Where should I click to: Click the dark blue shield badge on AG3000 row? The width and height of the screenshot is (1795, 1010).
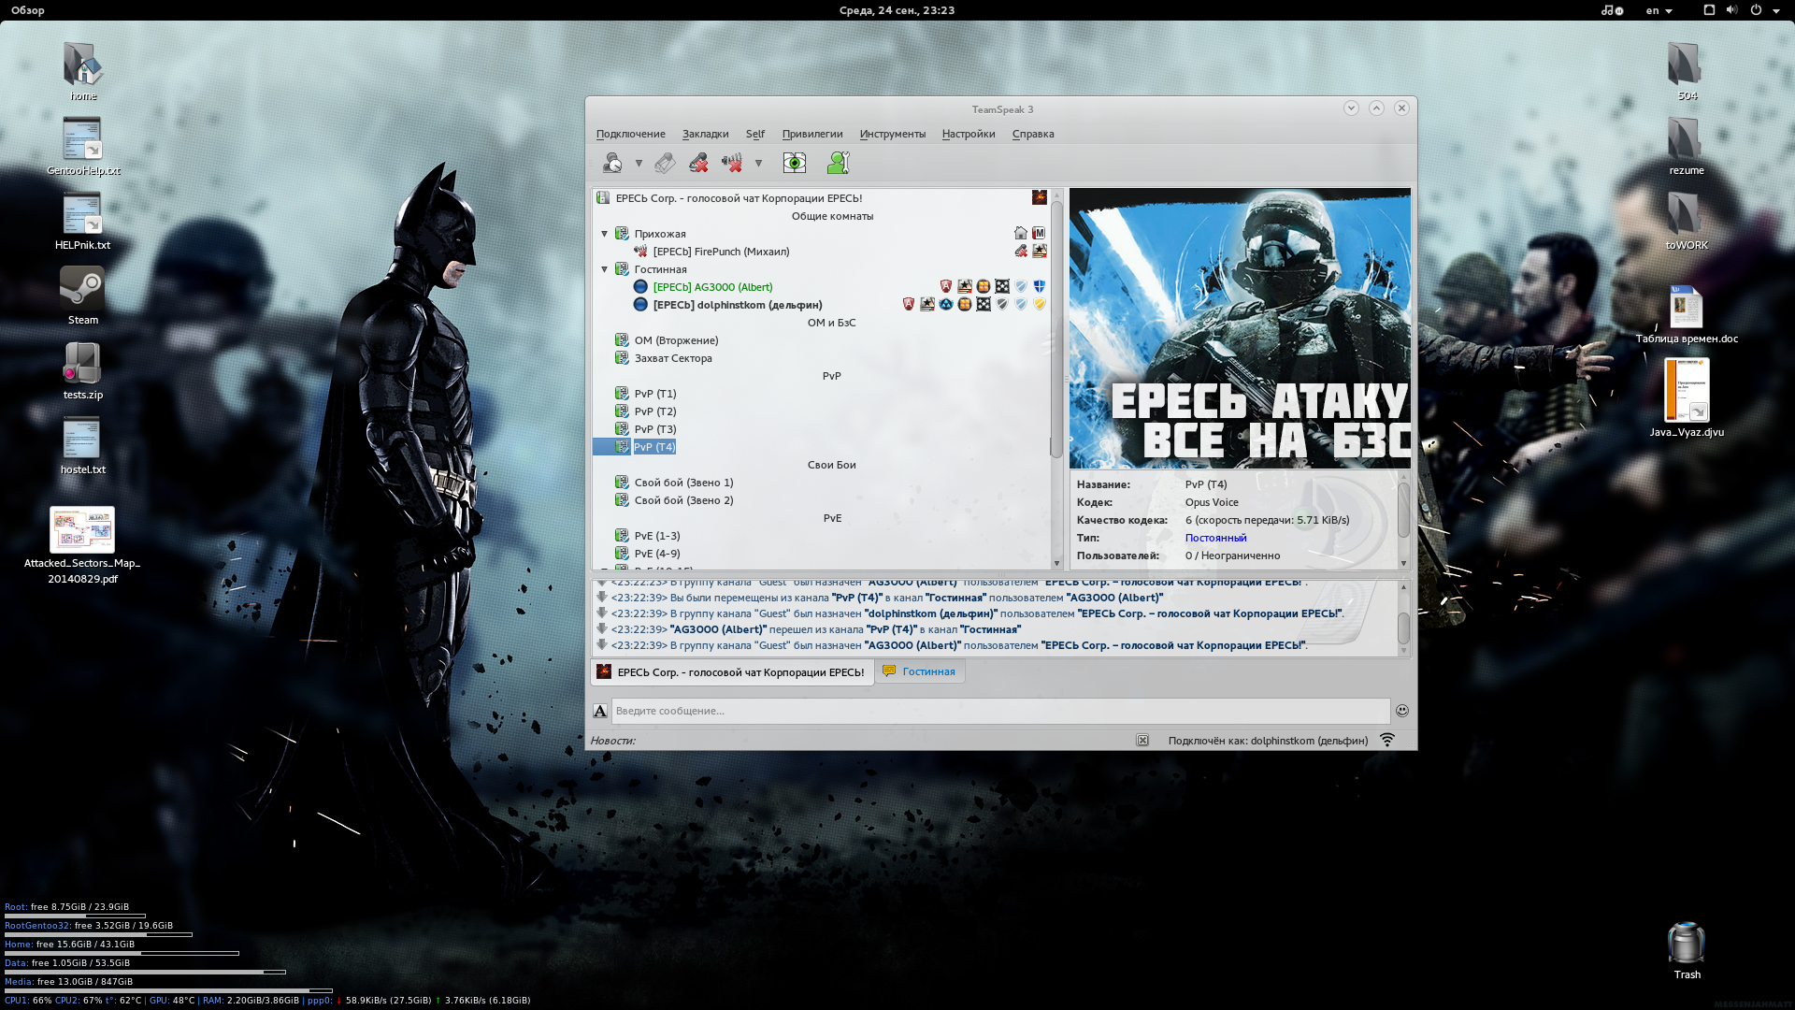(x=1040, y=286)
